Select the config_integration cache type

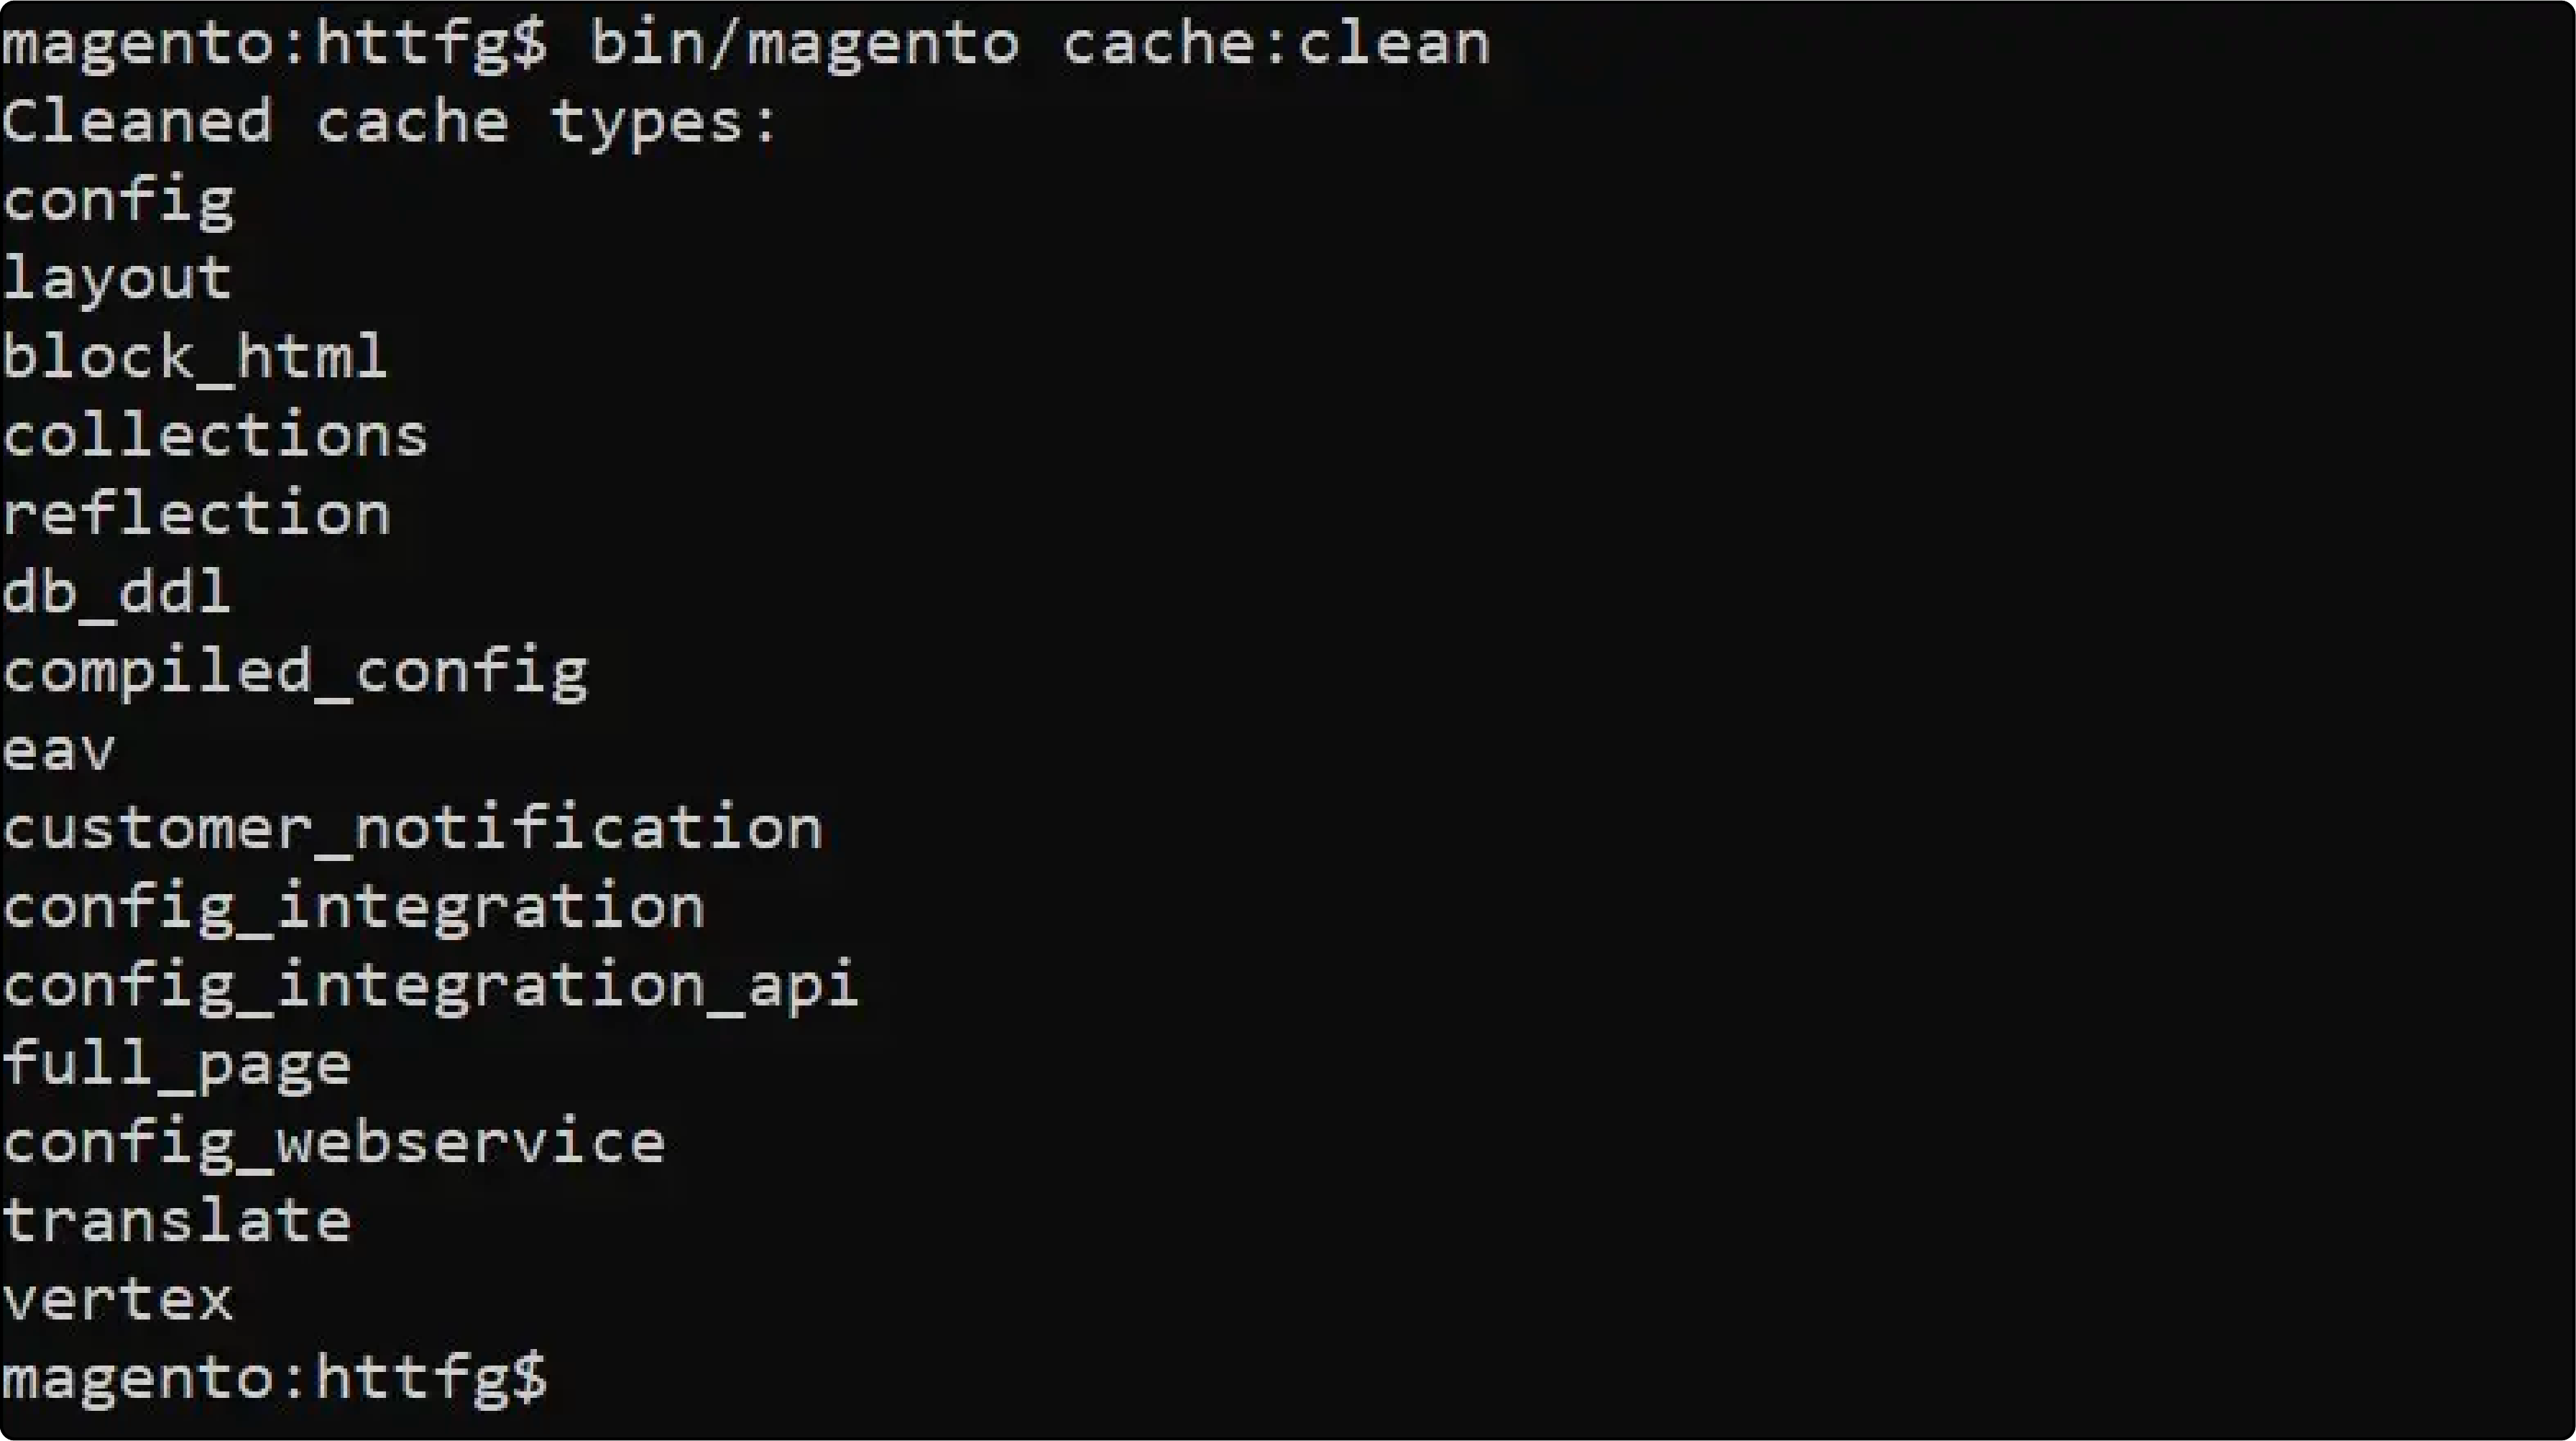[x=352, y=907]
